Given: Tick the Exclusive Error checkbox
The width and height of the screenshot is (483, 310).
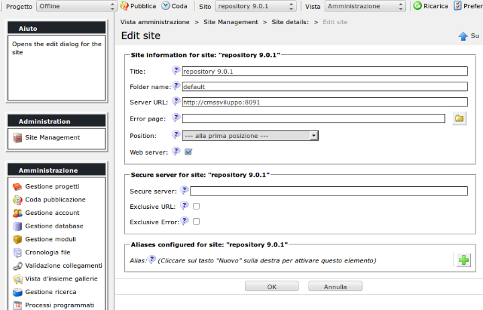Looking at the screenshot, I should coord(197,222).
